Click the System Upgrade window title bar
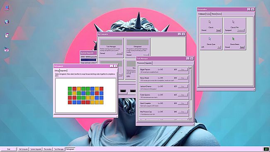The width and height of the screenshot is (270, 152). (89, 53)
